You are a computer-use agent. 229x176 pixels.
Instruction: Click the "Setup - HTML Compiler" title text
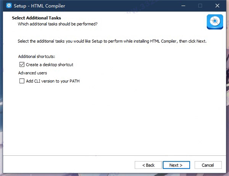pyautogui.click(x=39, y=6)
